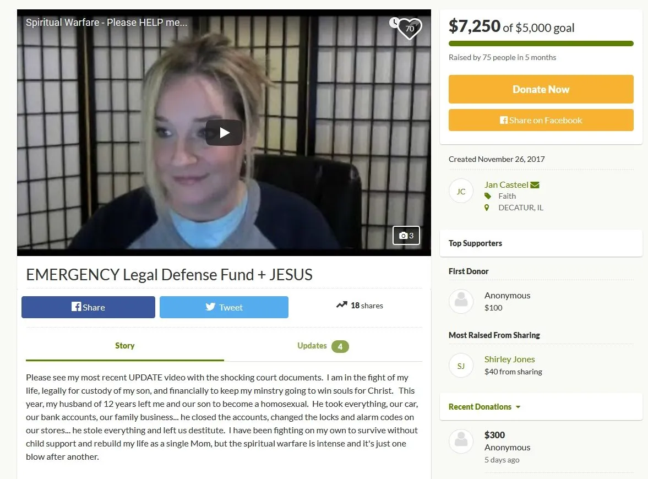Tweet the campaign with Tweet button
Viewport: 648px width, 479px height.
tap(224, 307)
